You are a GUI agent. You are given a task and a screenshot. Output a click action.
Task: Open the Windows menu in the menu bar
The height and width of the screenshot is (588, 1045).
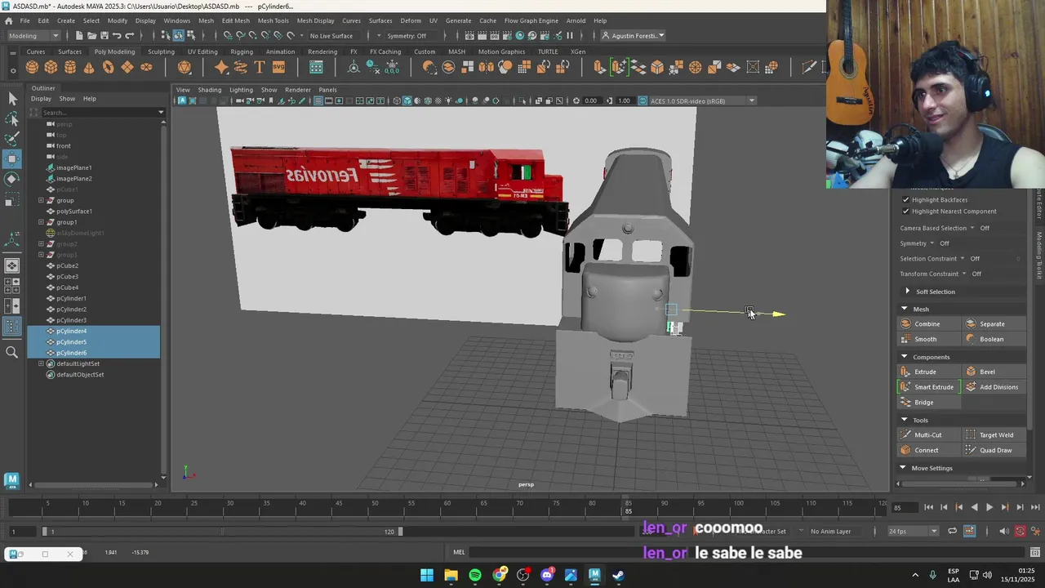[x=176, y=20]
